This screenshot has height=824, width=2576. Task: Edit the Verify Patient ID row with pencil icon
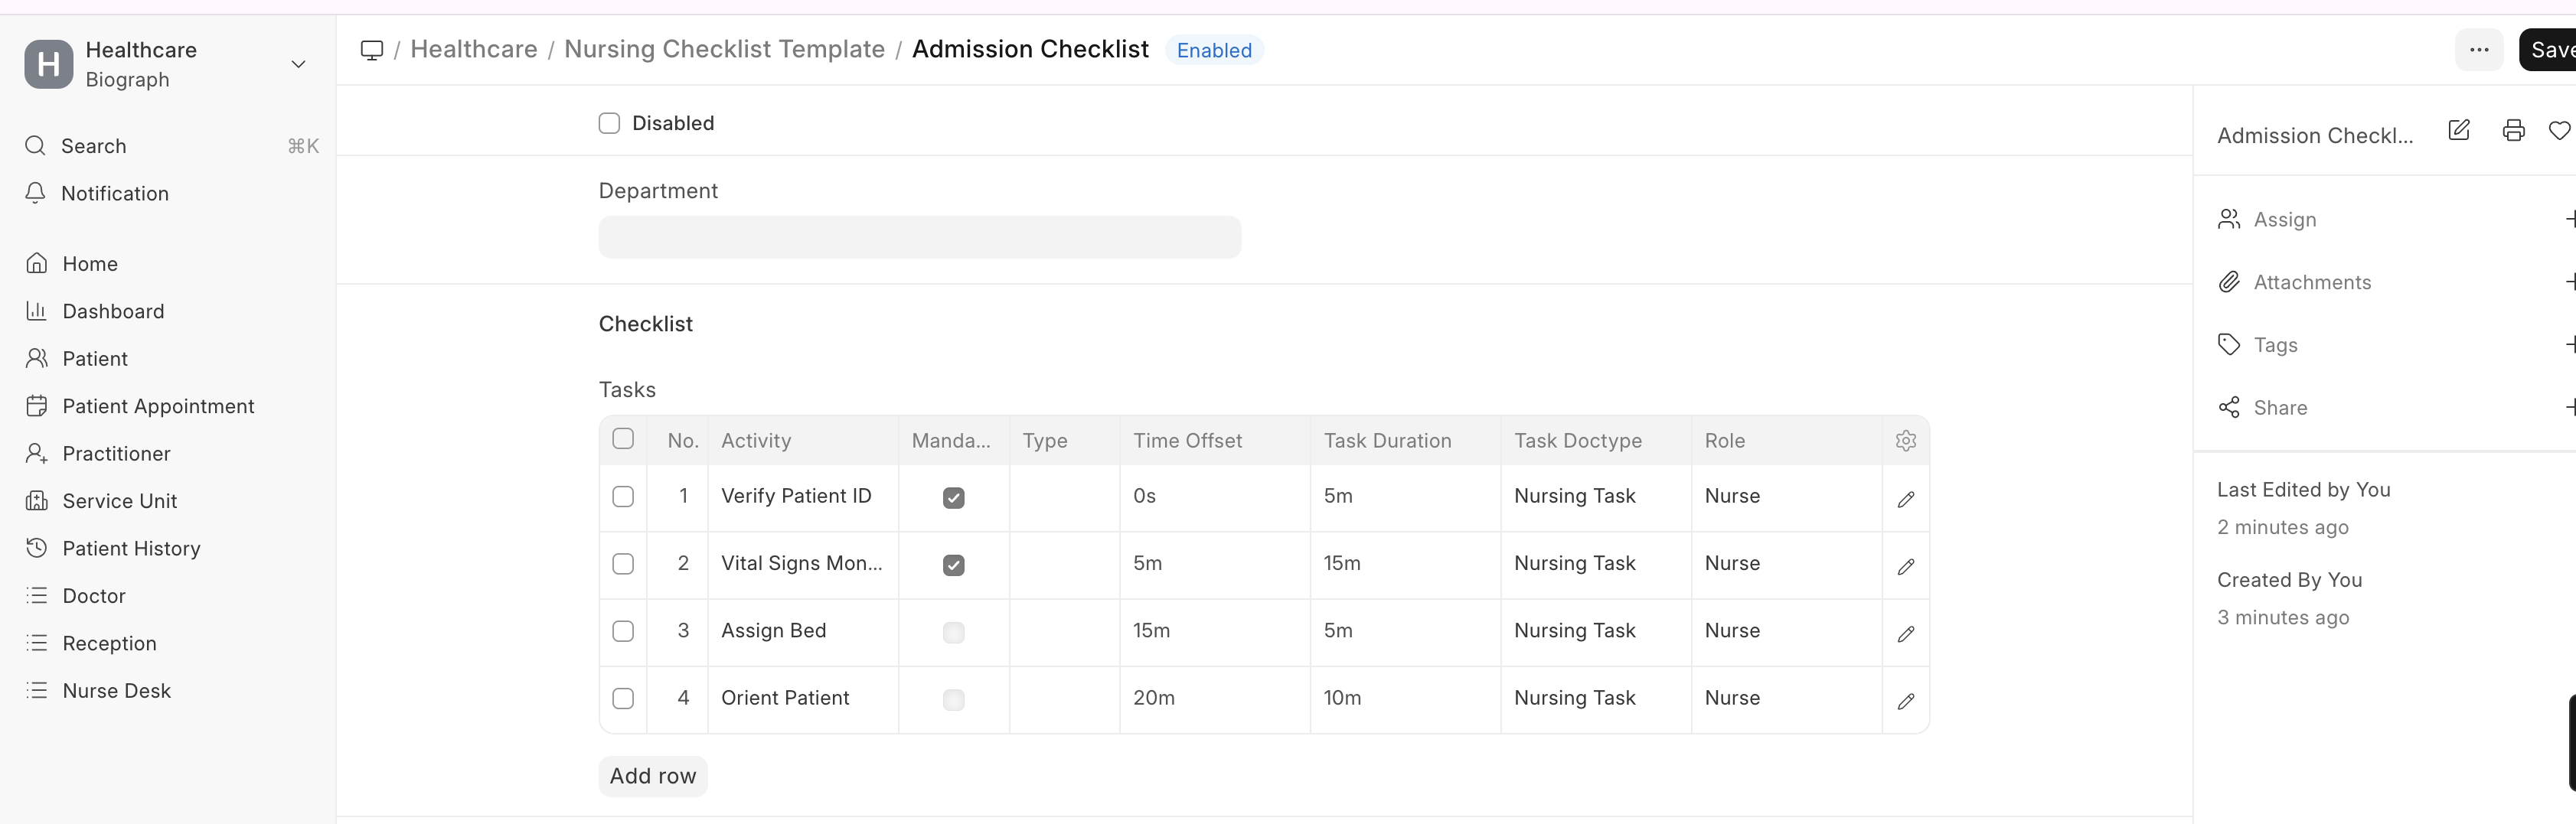click(x=1905, y=499)
